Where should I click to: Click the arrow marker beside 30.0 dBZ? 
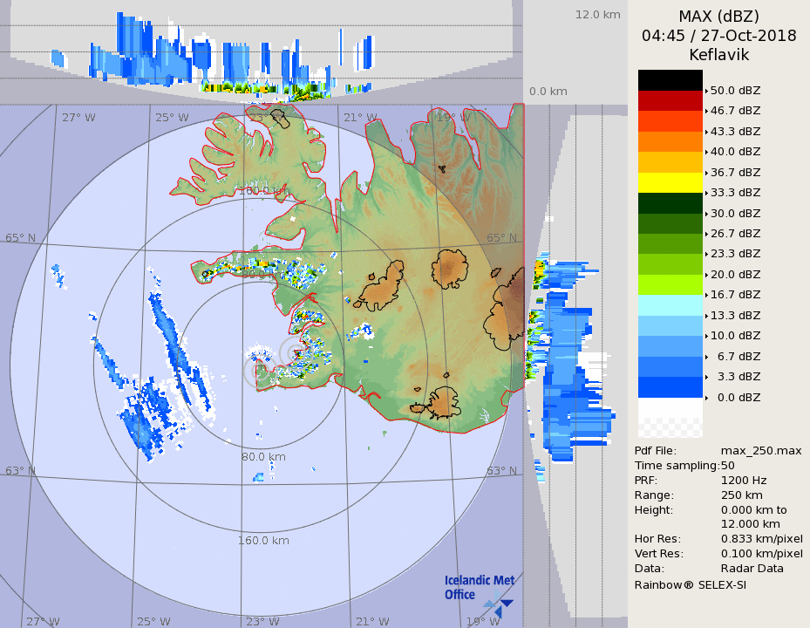[706, 213]
